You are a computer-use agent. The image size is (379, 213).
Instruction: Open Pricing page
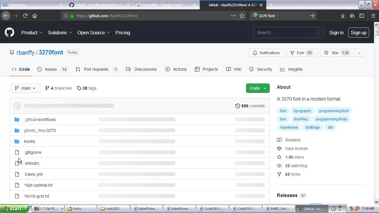[x=123, y=33]
